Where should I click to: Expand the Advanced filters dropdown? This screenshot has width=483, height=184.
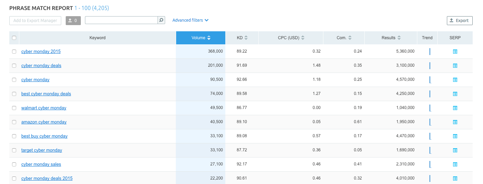pos(190,20)
